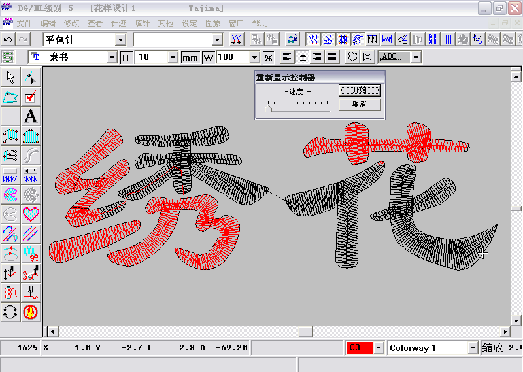The width and height of the screenshot is (523, 372).
Task: Toggle the red checkmark box tool
Action: point(30,97)
